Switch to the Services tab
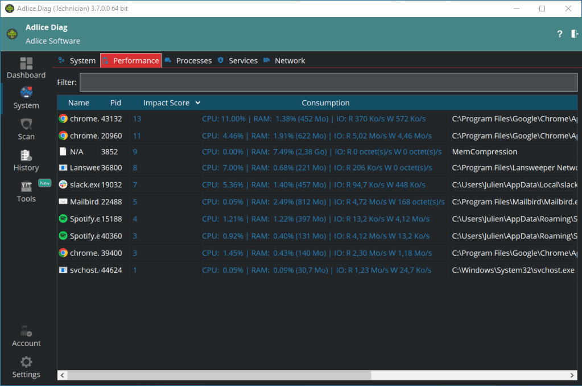 click(243, 61)
